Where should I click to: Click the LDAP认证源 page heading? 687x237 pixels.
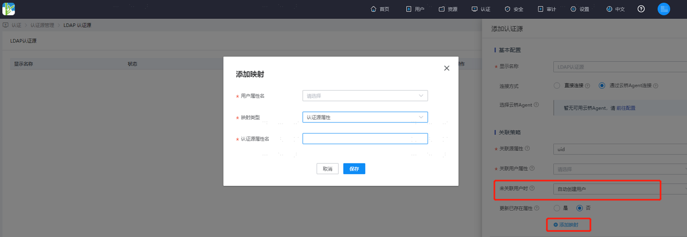coord(23,41)
